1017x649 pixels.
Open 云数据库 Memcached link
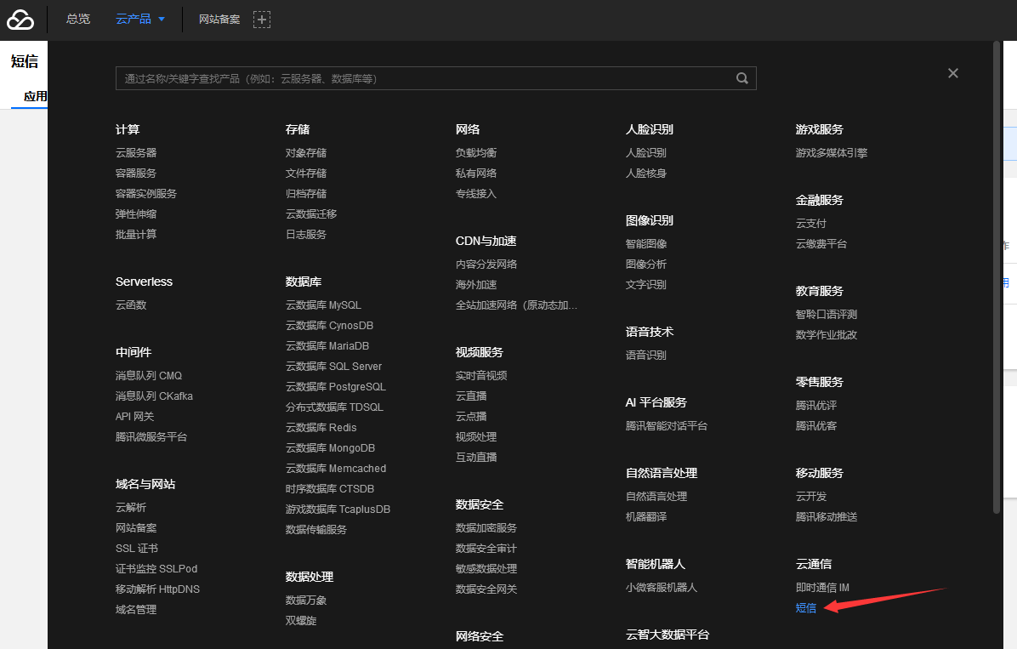pos(336,469)
